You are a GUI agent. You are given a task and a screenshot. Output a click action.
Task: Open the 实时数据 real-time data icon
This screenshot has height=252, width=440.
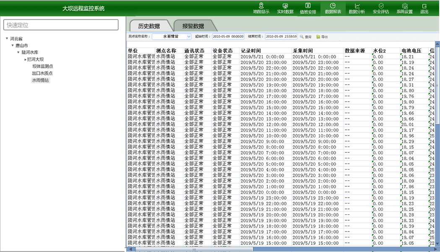285,8
